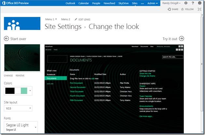Open the help question mark icon
Screen dimensions: 205x135
point(193,3)
